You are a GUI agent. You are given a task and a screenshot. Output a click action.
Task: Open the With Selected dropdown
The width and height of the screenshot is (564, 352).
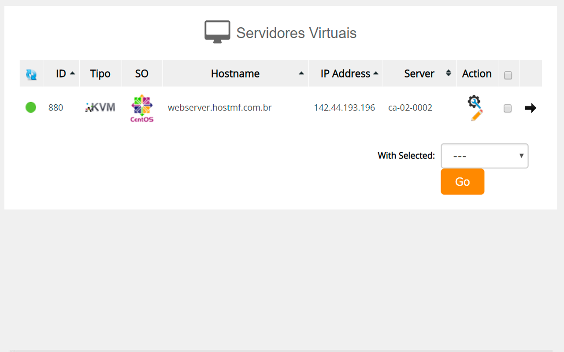tap(485, 156)
